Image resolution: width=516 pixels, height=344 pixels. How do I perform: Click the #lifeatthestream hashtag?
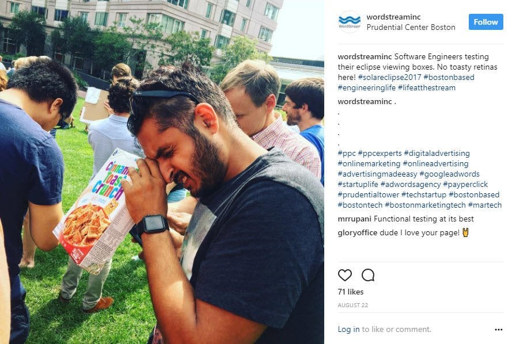pyautogui.click(x=427, y=88)
